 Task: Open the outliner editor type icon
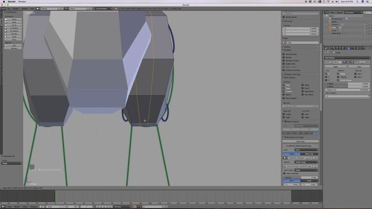327,13
